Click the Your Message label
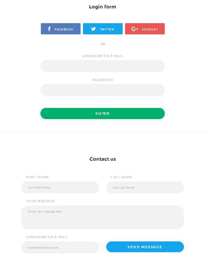 (x=40, y=201)
